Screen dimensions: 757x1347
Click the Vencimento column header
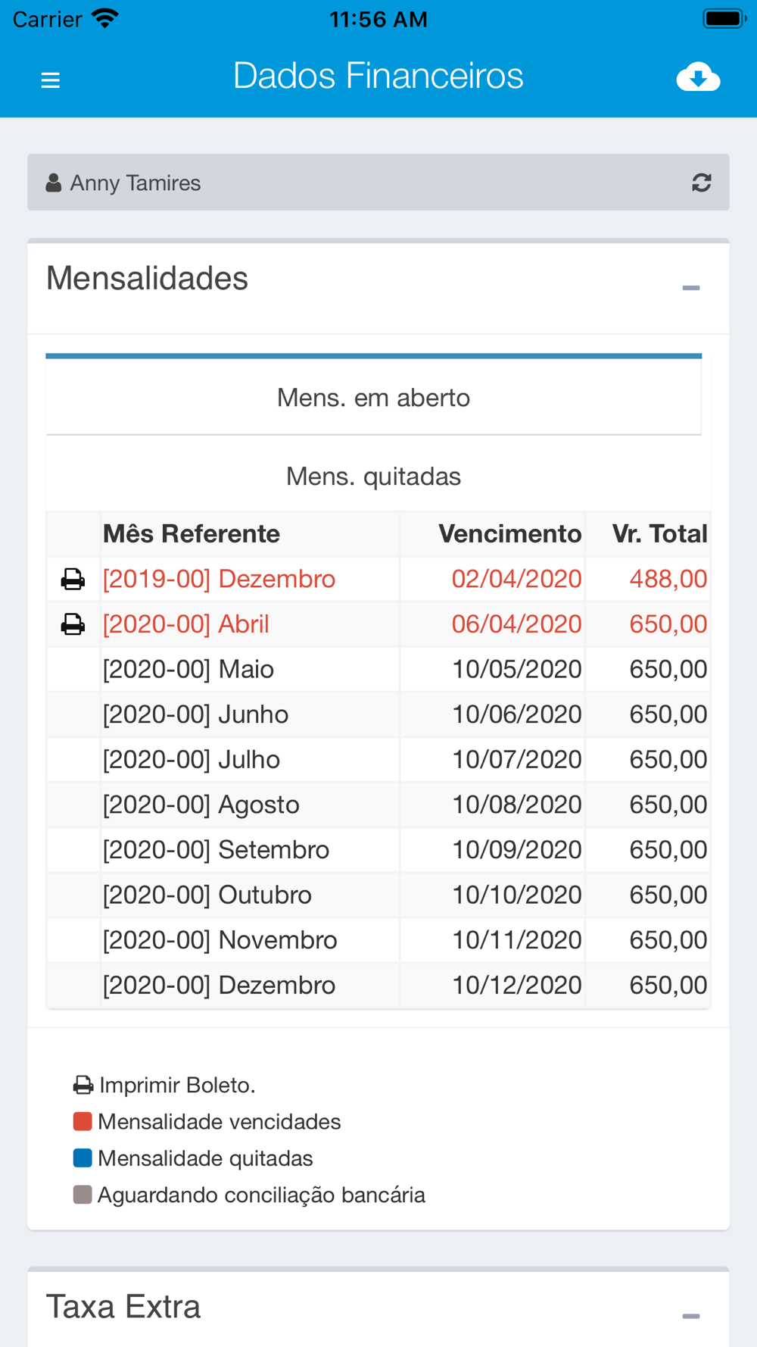509,533
